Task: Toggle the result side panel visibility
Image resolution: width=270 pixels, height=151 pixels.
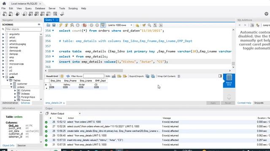Action: click(x=220, y=76)
